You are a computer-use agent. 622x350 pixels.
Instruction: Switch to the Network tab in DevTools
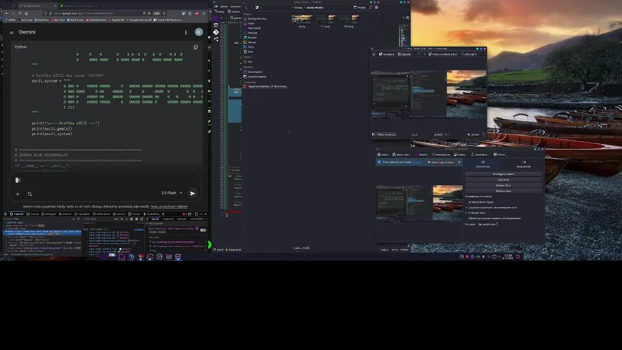[x=65, y=214]
